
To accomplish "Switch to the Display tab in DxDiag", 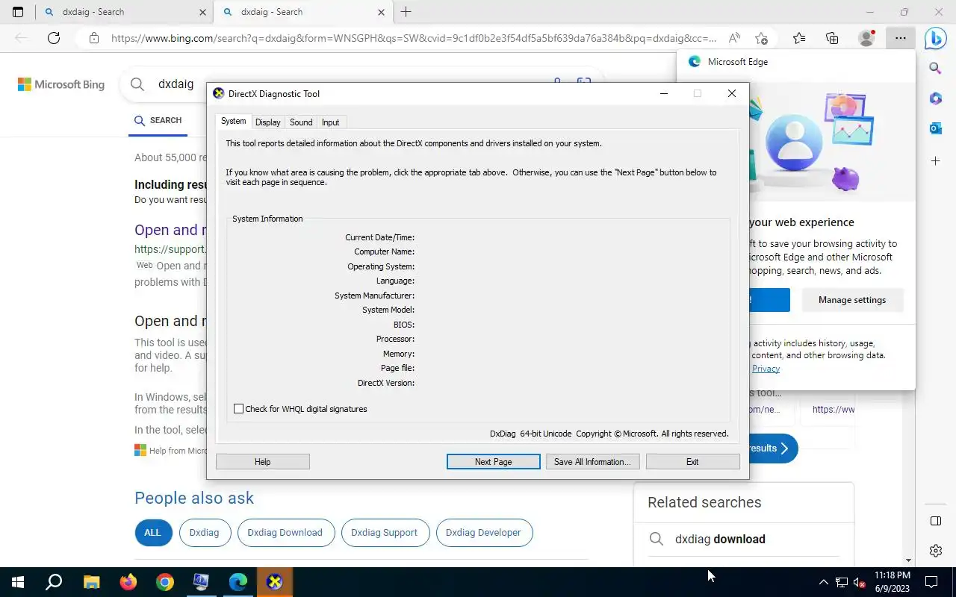I will pyautogui.click(x=267, y=122).
